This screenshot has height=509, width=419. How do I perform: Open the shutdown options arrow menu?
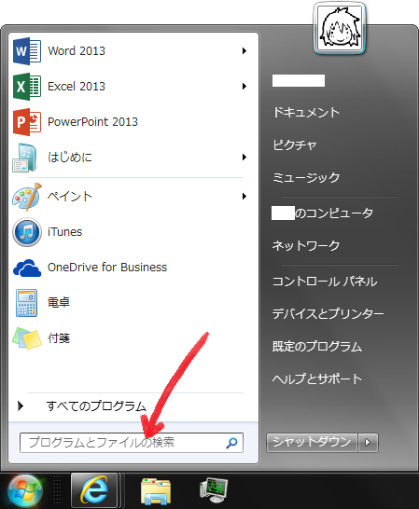click(x=368, y=443)
